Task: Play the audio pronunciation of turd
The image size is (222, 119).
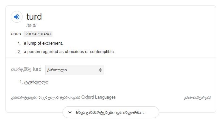Action: 17,17
